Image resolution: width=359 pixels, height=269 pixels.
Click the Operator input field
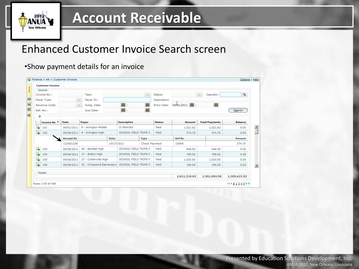[231, 95]
